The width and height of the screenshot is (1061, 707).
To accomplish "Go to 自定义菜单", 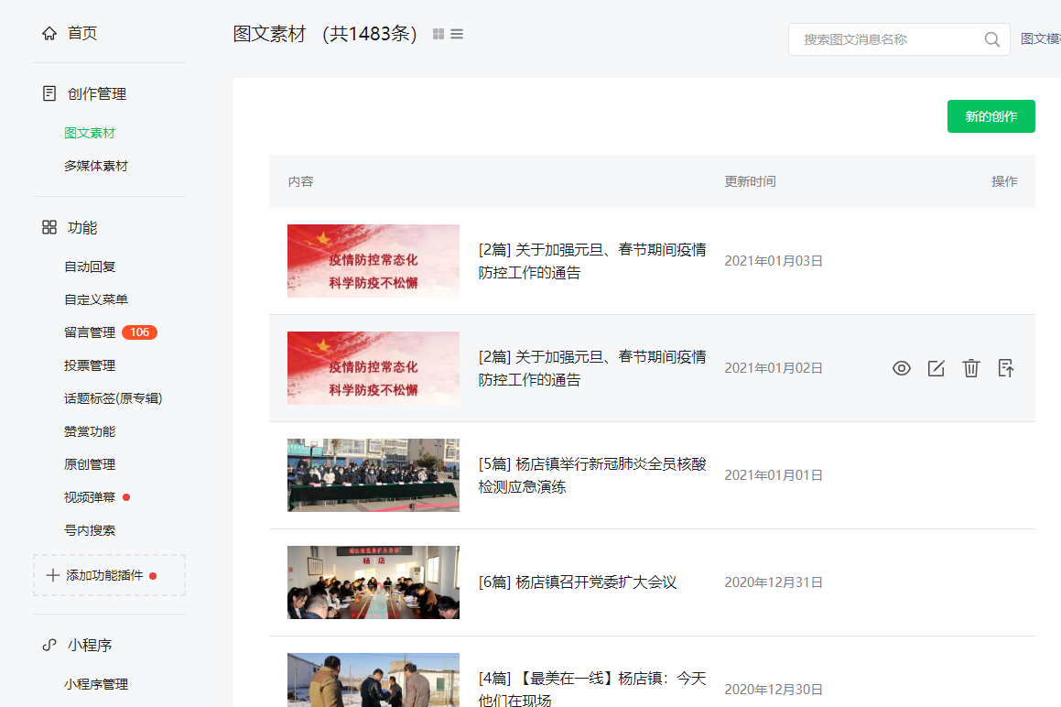I will tap(96, 299).
